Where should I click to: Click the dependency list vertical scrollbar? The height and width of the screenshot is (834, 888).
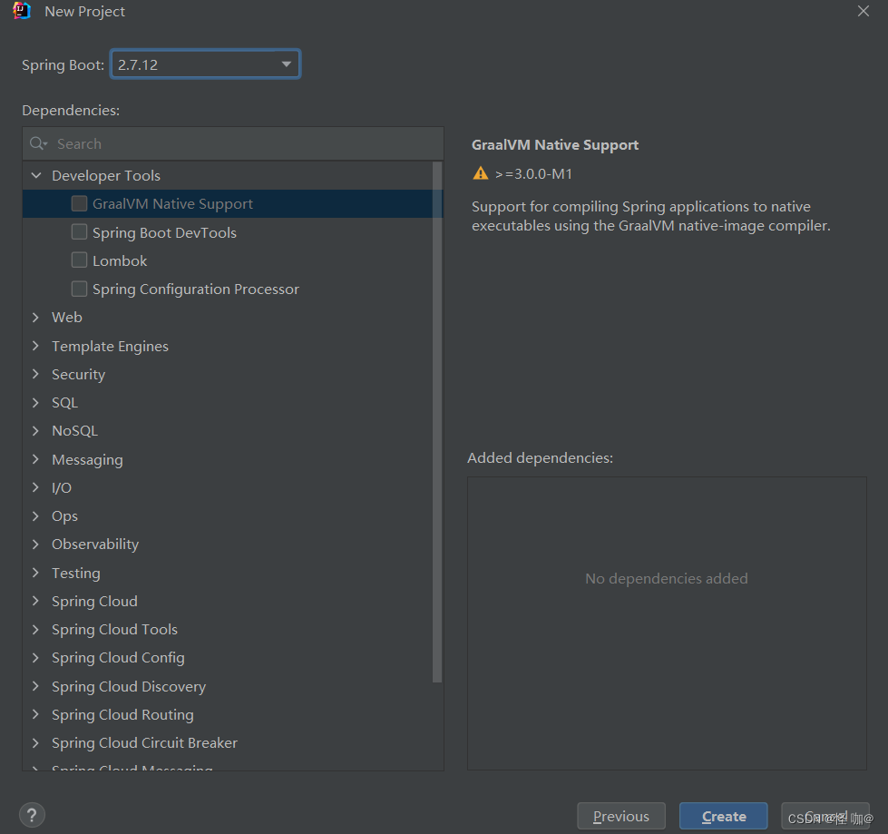[x=436, y=423]
